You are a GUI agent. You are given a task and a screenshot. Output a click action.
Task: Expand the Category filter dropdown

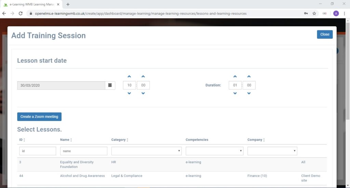click(x=146, y=151)
